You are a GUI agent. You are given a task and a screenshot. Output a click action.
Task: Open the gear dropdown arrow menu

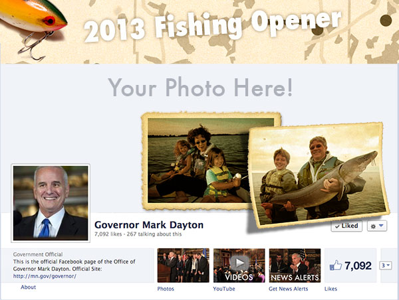[381, 226]
